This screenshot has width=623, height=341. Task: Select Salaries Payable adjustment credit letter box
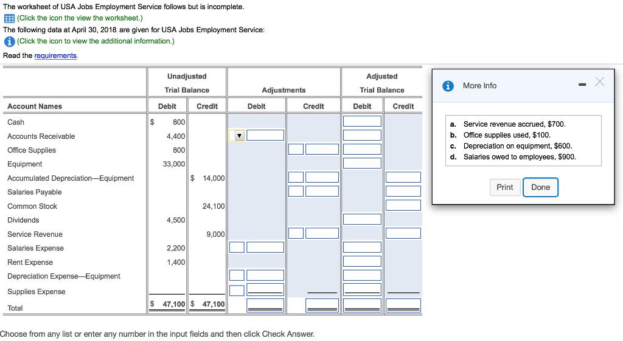tap(296, 191)
